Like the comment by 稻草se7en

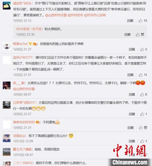click(144, 49)
